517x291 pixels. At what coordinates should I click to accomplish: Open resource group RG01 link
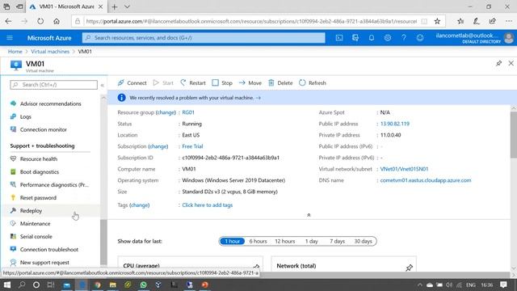tap(188, 112)
